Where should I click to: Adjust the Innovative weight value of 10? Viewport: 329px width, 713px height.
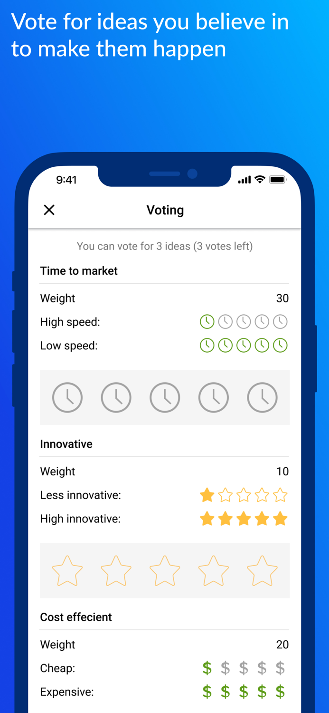point(282,471)
